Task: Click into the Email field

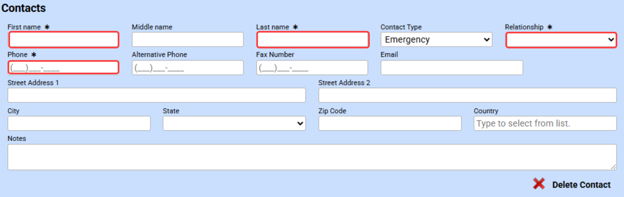Action: point(451,68)
